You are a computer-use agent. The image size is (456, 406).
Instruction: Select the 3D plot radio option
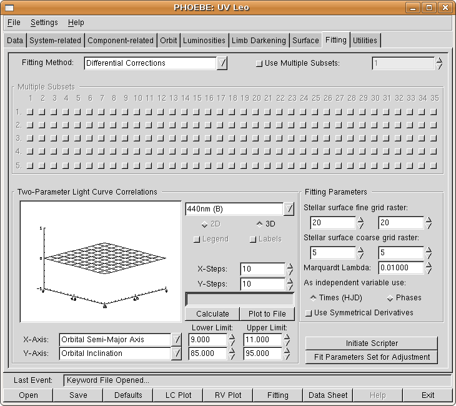[259, 224]
